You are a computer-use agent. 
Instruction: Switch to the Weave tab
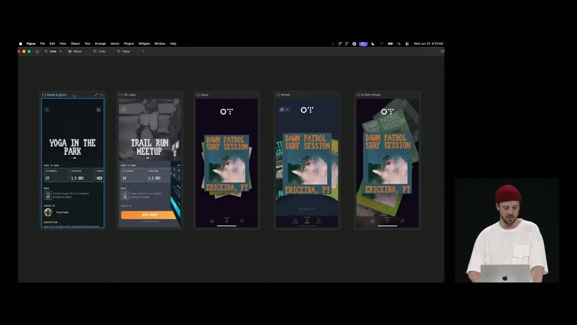[75, 51]
